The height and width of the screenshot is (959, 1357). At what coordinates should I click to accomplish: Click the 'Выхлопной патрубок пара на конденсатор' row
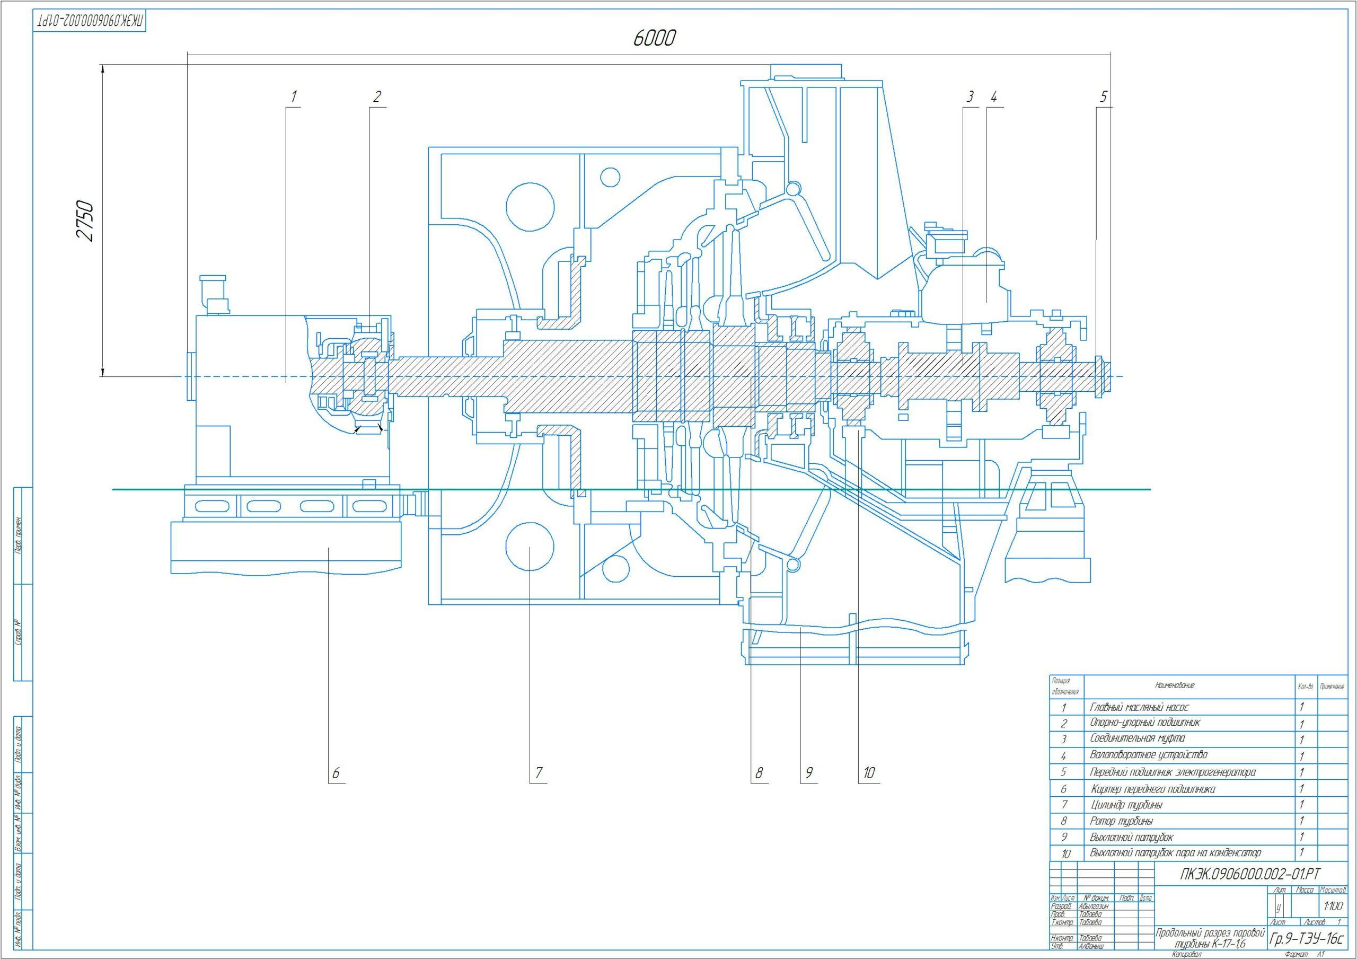pos(1175,853)
